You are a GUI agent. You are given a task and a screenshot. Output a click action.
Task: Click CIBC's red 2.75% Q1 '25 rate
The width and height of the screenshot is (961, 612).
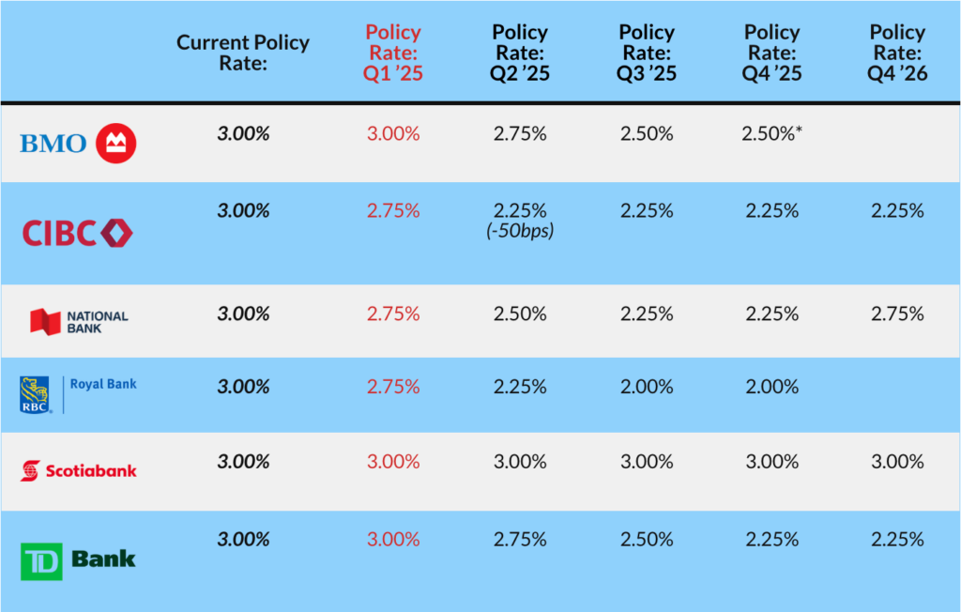393,211
